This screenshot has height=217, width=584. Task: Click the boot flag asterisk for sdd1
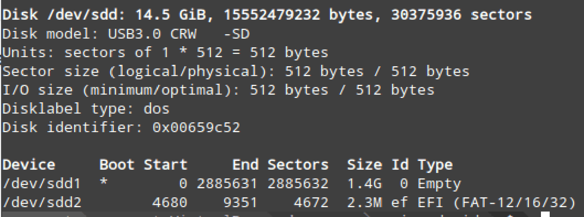[104, 183]
